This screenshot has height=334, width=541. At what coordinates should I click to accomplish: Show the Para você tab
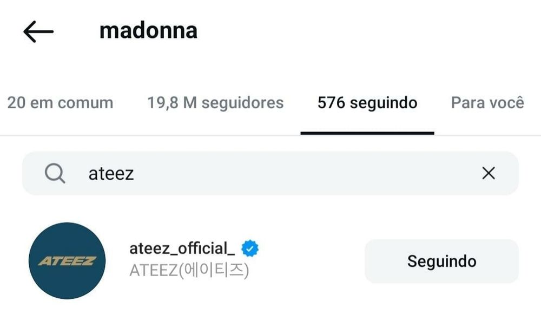pos(487,103)
